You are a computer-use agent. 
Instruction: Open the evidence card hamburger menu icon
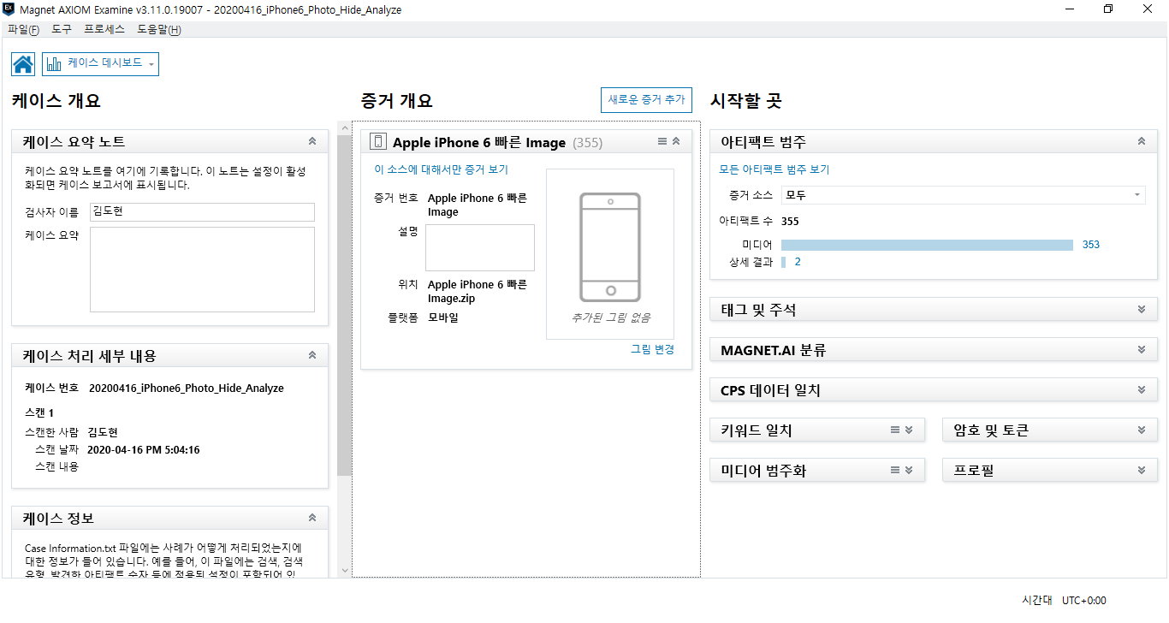click(x=662, y=142)
